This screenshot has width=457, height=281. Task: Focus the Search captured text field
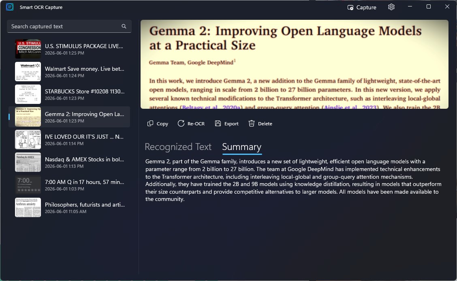[x=69, y=26]
